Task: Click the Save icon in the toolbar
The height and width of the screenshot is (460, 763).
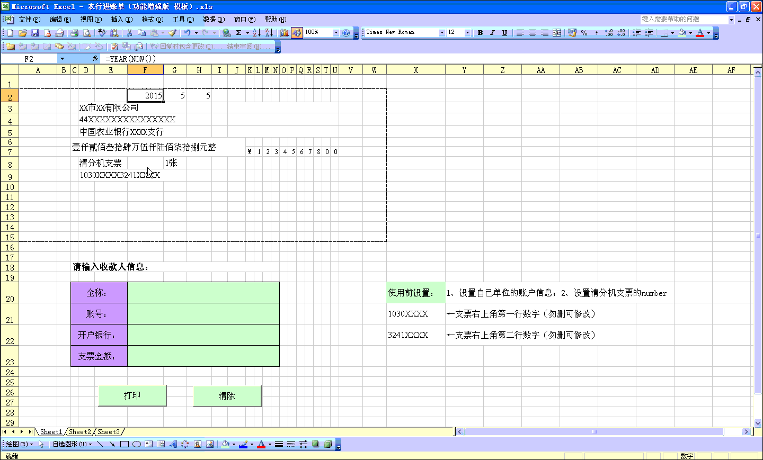Action: (x=35, y=33)
